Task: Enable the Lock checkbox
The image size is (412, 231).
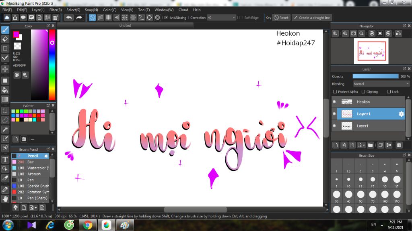Action: 389,92
